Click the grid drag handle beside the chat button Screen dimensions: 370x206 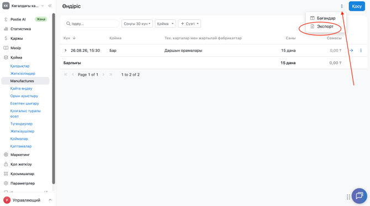(x=348, y=197)
